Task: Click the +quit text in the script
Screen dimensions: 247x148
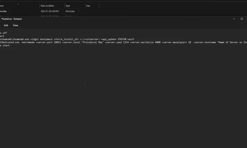Action: tap(131, 39)
